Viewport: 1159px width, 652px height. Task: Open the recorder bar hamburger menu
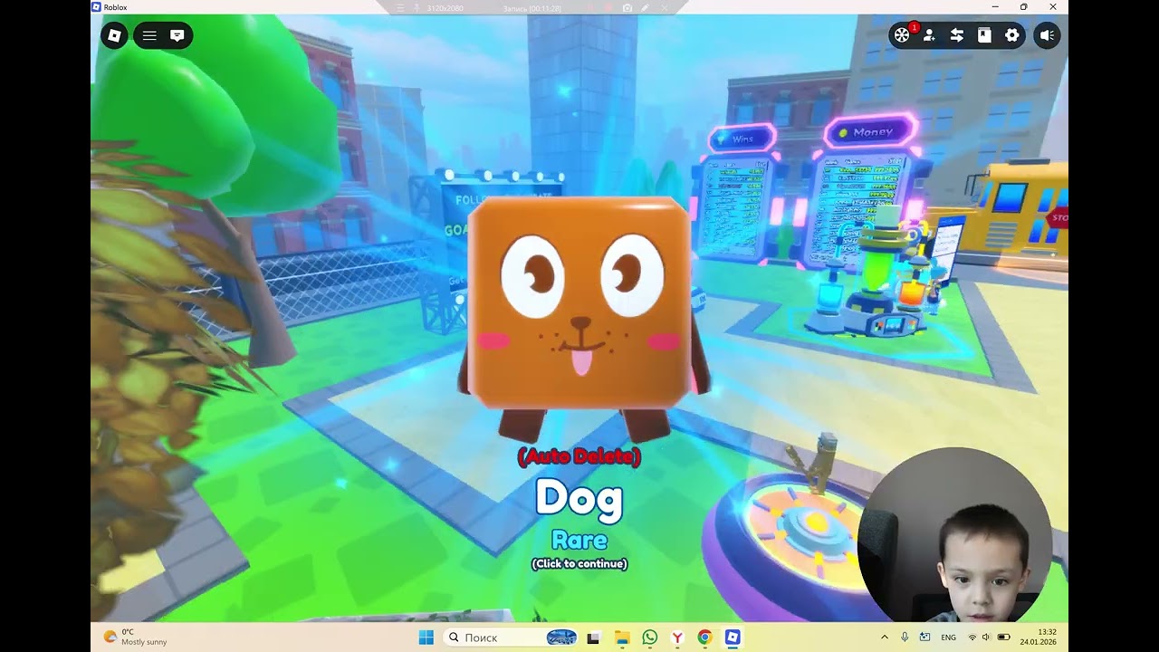coord(400,8)
